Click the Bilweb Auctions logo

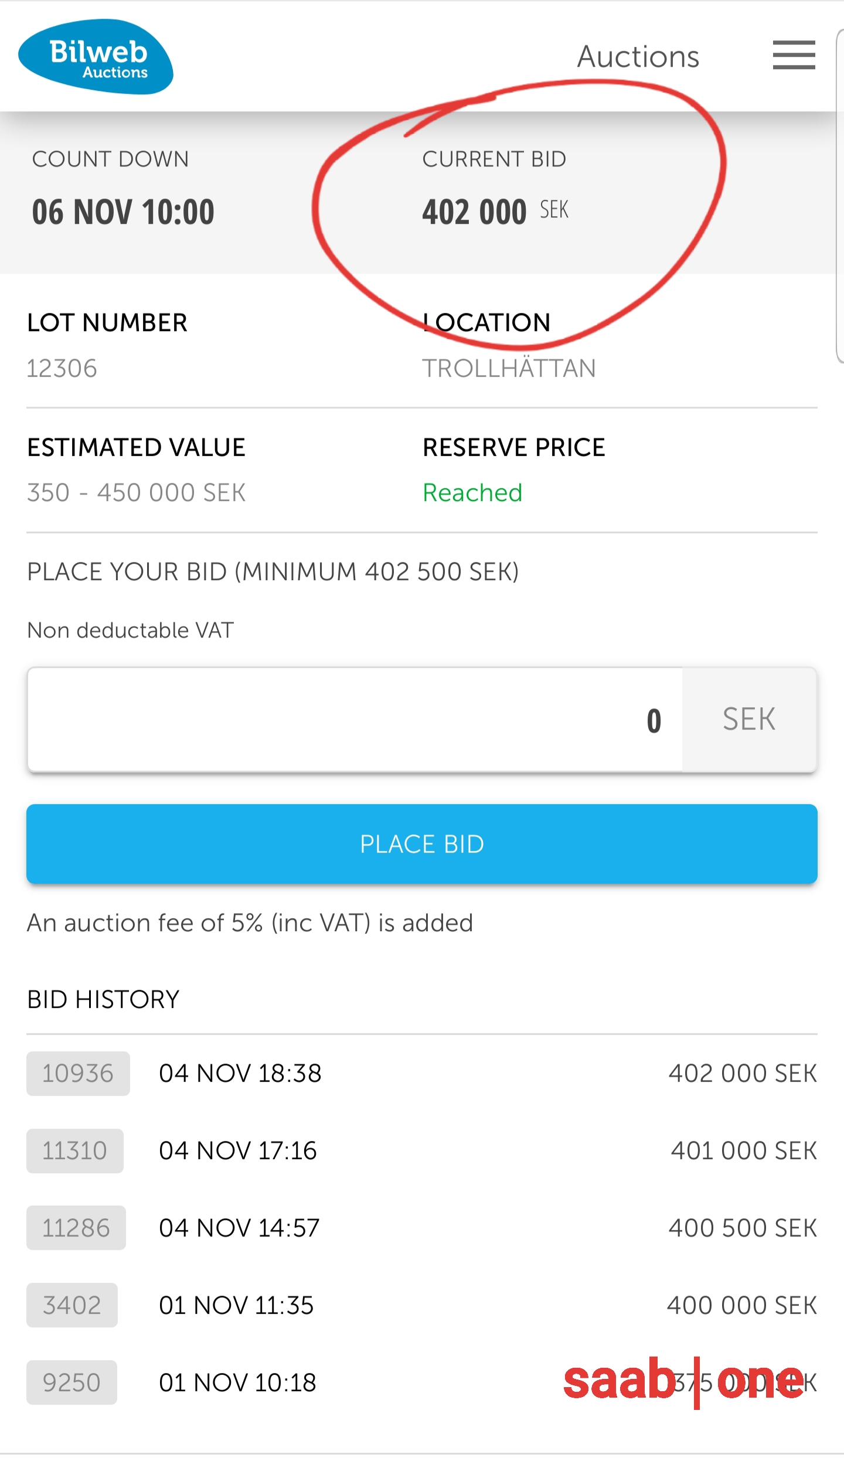[x=96, y=57]
